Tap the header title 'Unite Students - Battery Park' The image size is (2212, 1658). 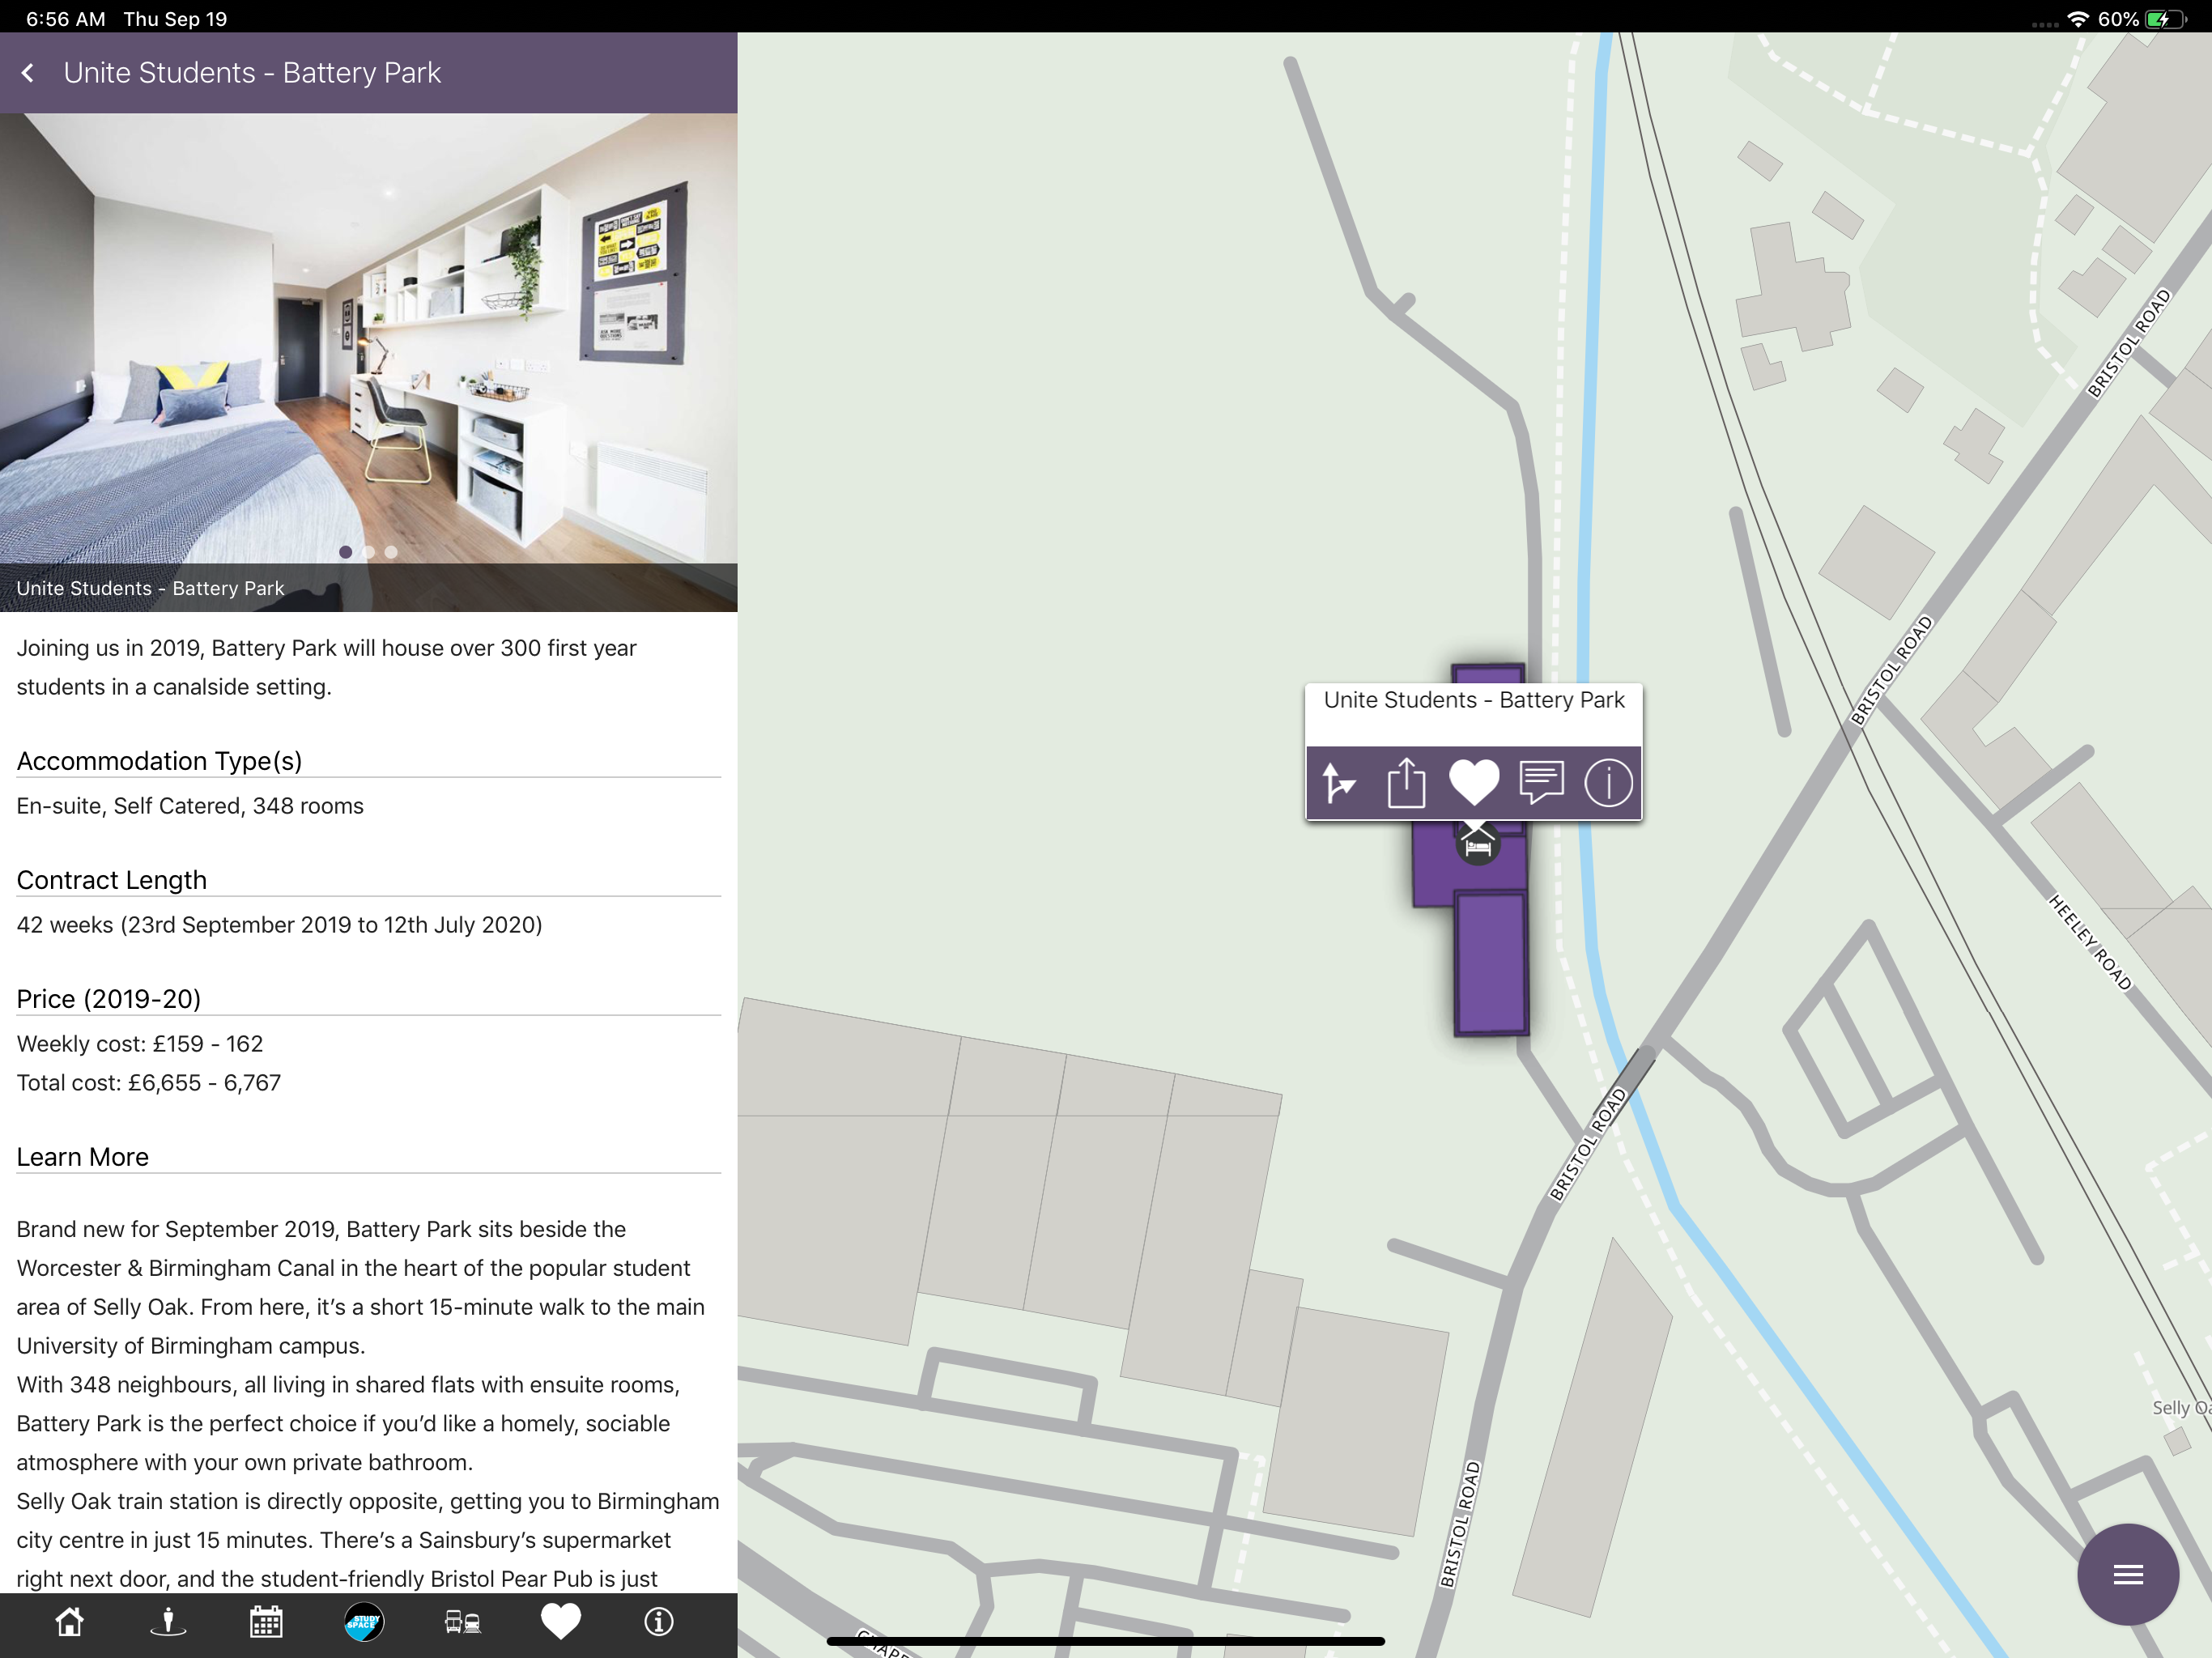(252, 73)
